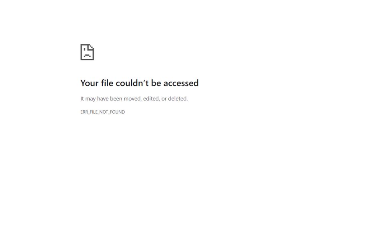Image resolution: width=382 pixels, height=240 pixels.
Task: Click the word "edited," in the description
Action: pos(151,99)
